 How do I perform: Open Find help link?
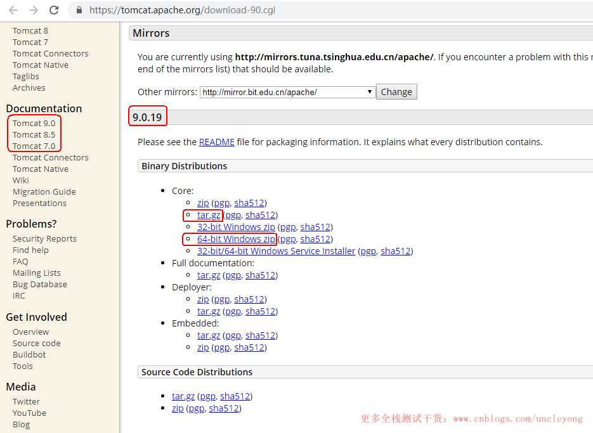pyautogui.click(x=30, y=250)
